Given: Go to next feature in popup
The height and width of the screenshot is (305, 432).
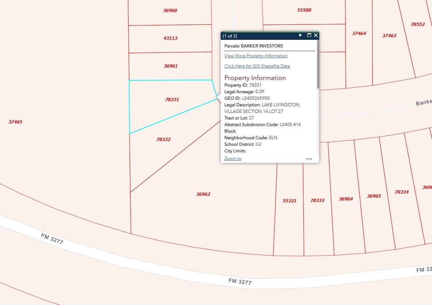Looking at the screenshot, I should [x=300, y=35].
